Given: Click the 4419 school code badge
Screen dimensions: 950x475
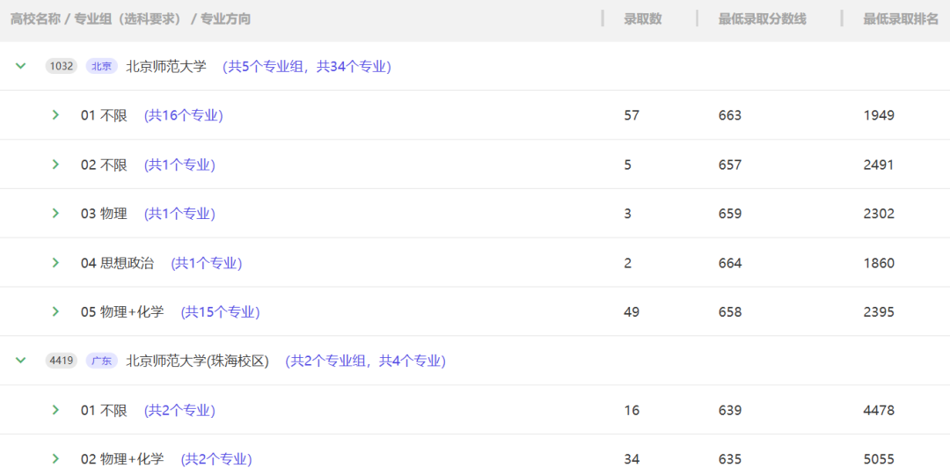Looking at the screenshot, I should click(x=62, y=361).
